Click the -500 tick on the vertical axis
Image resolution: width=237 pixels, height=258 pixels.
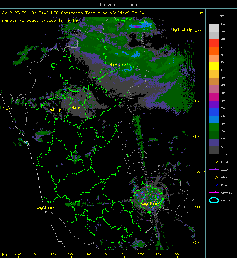tap(197, 242)
